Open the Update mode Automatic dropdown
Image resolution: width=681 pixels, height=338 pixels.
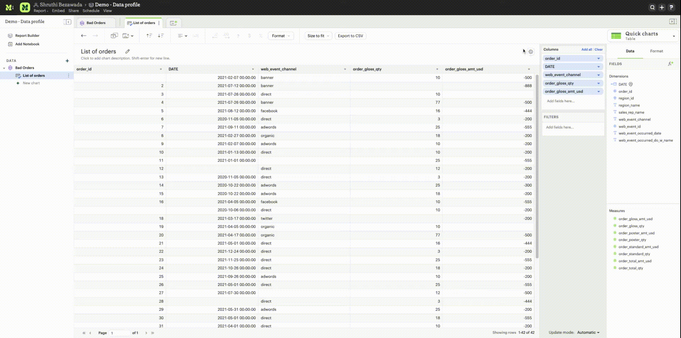tap(588, 332)
